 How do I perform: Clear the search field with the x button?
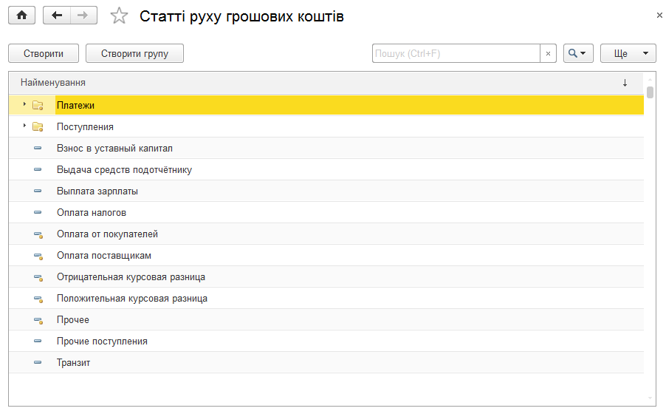point(548,53)
